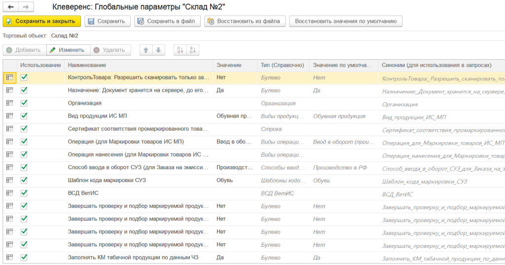Select Да value in Заполнять КМ row

coord(235,257)
